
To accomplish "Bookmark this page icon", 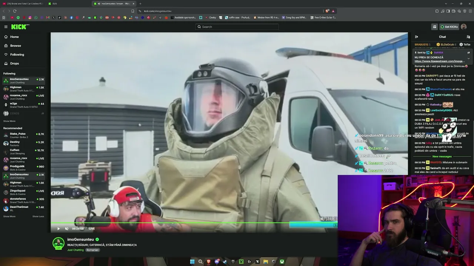I will click(x=133, y=11).
